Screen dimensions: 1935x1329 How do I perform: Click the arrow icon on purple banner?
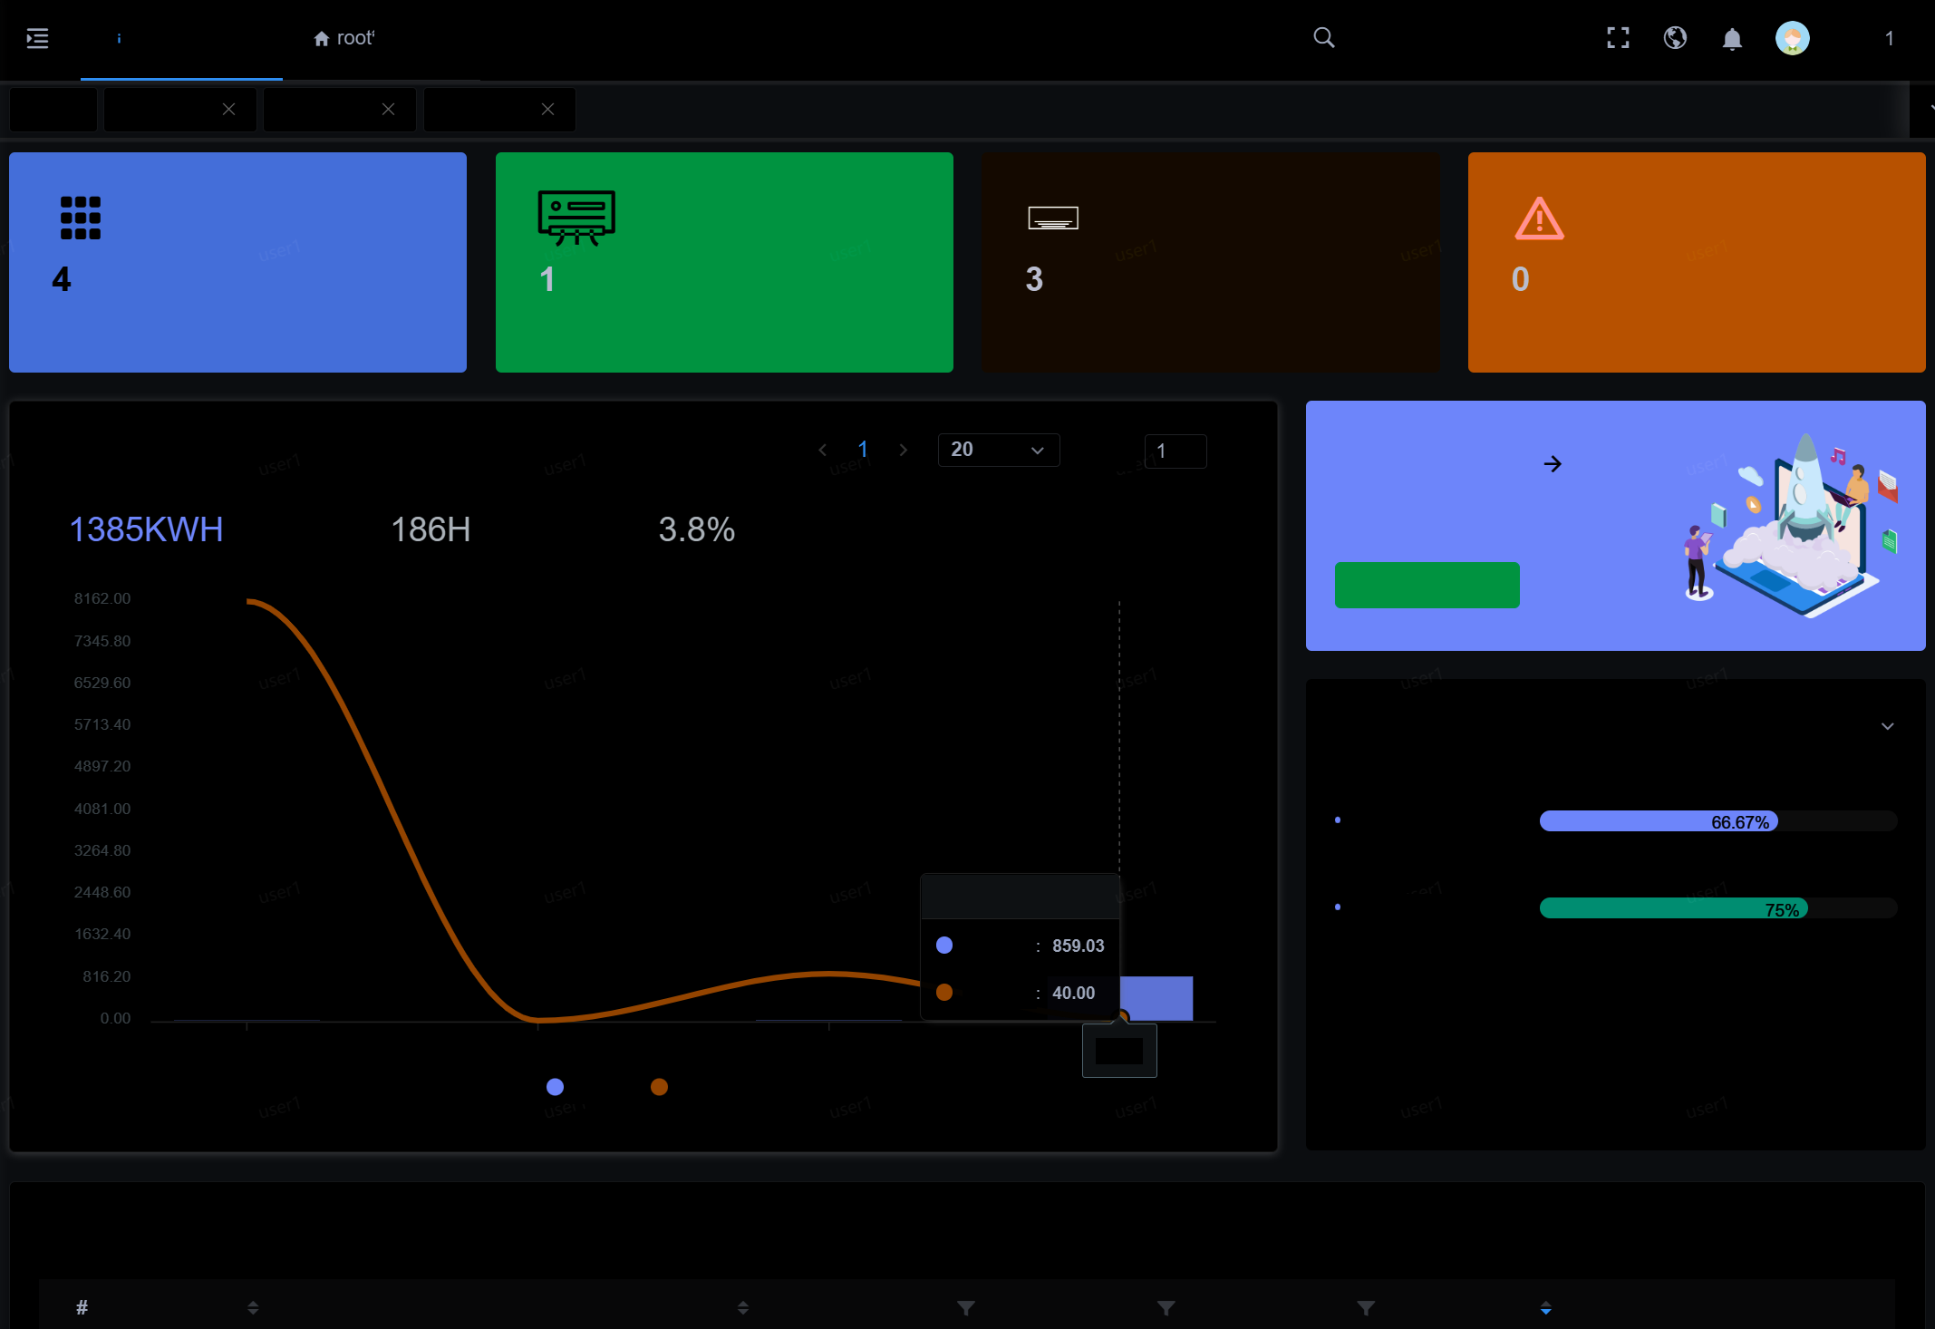click(1553, 464)
